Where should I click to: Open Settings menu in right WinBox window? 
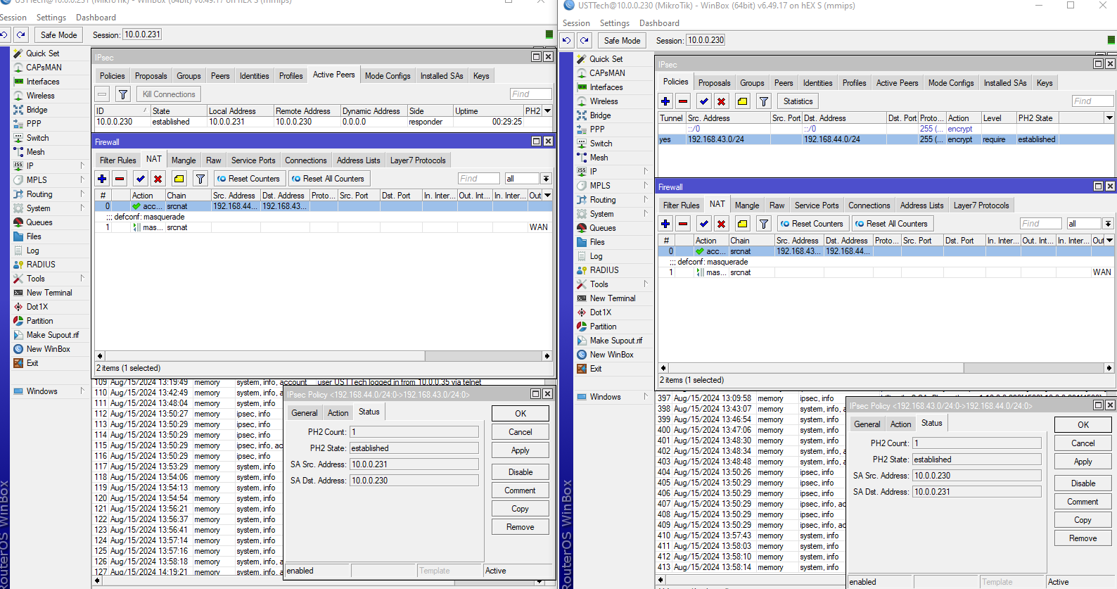(614, 23)
